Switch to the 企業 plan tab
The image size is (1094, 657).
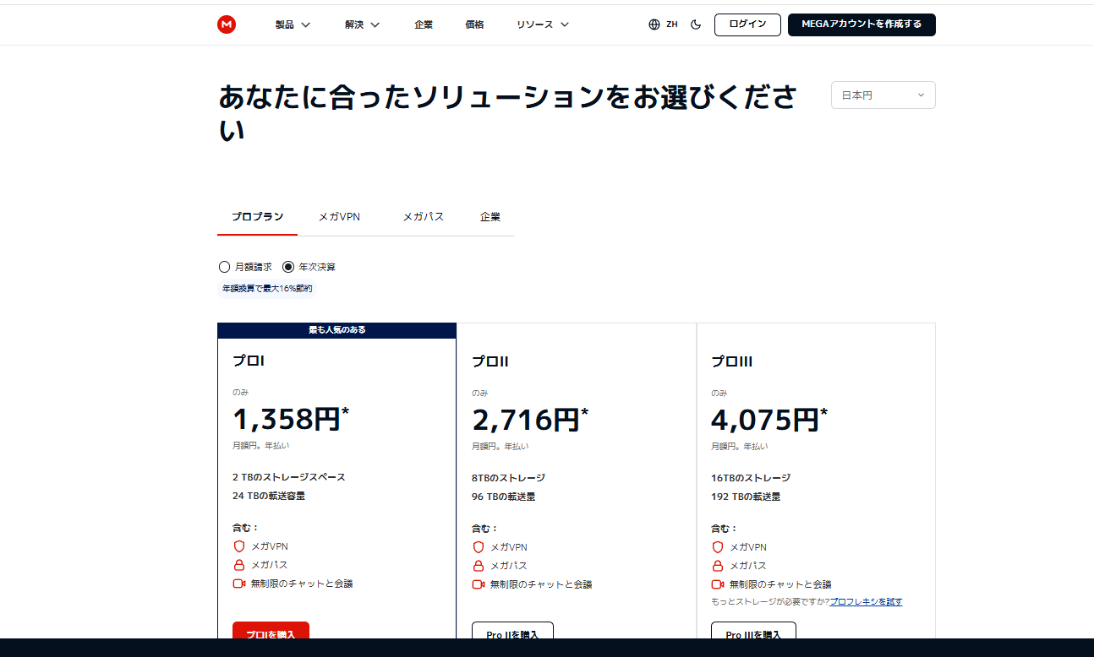[x=490, y=217]
